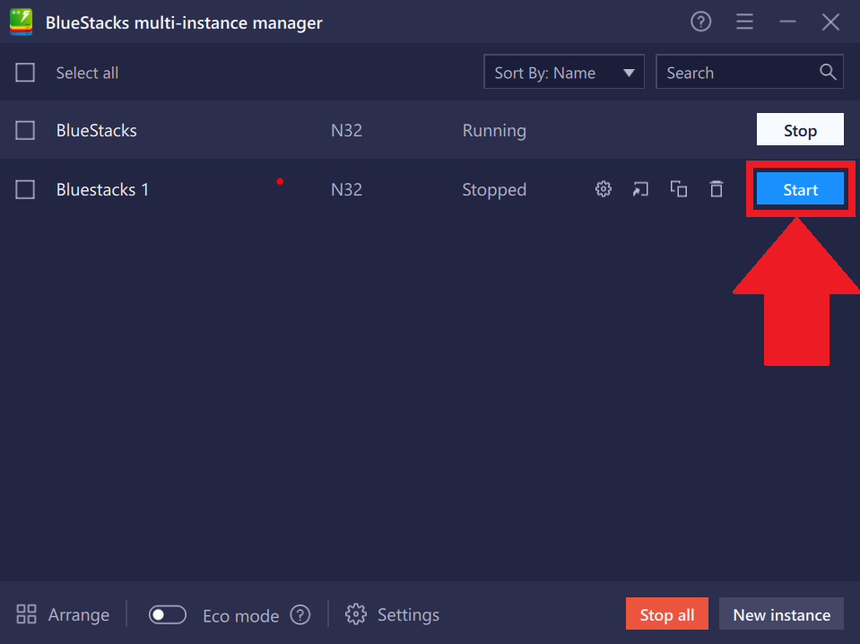860x644 pixels.
Task: Open settings gear for Bluestacks 1 instance
Action: (x=604, y=189)
